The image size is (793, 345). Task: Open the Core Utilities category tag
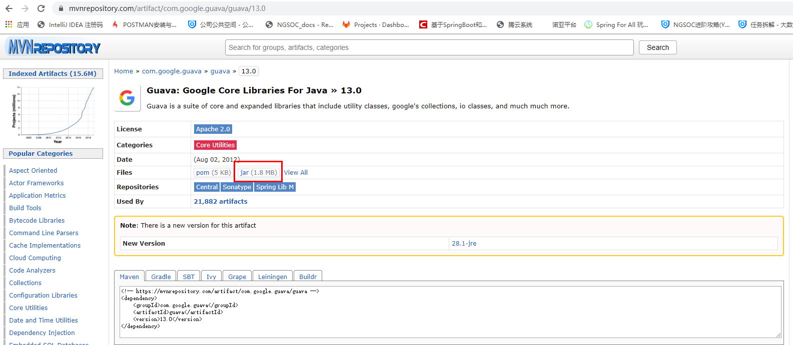pos(215,145)
